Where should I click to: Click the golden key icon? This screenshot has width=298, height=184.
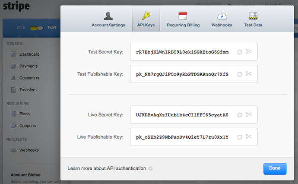coord(146,16)
